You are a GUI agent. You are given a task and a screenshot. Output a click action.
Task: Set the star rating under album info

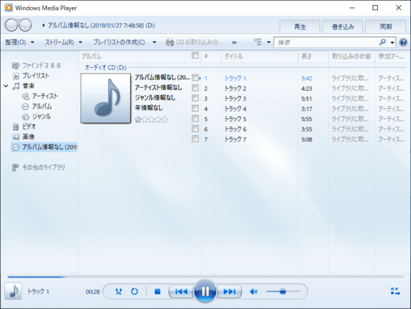[151, 120]
